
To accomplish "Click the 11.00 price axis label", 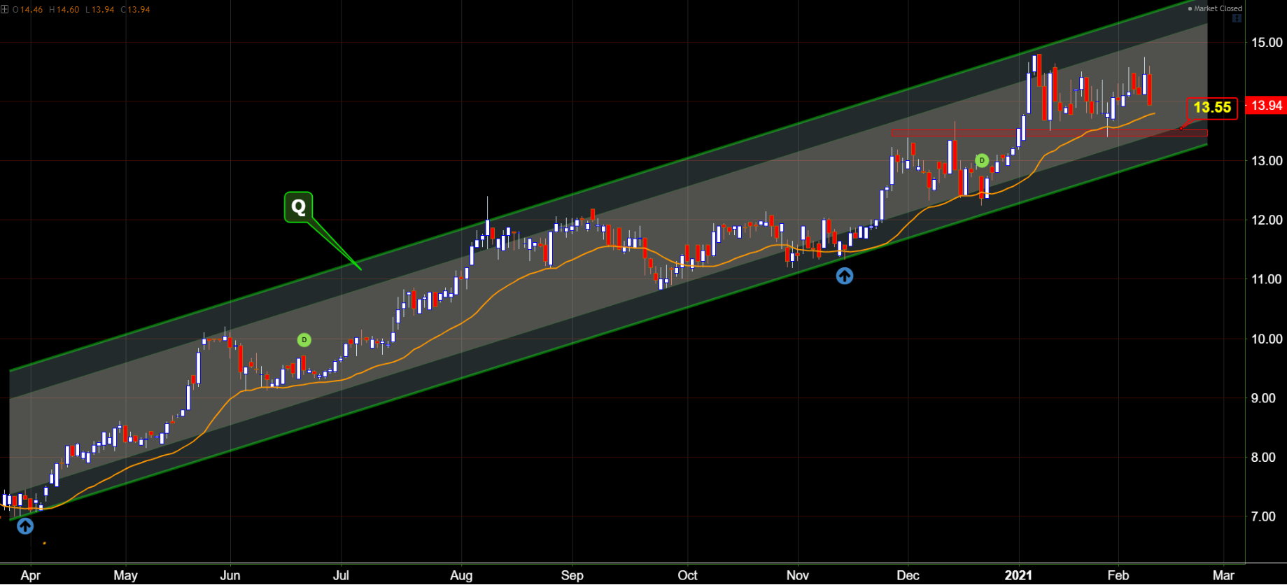I will point(1267,279).
